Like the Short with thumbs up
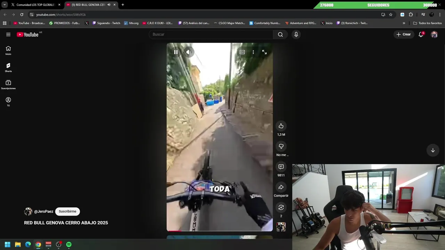Image resolution: width=445 pixels, height=250 pixels. click(x=281, y=126)
